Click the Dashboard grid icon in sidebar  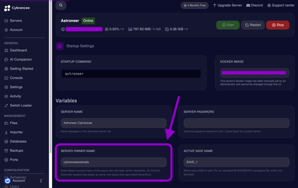coord(6,50)
